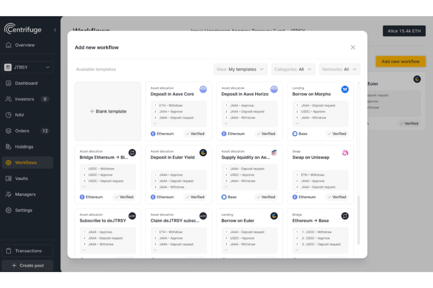Click the Settings gear icon in sidebar

(x=8, y=210)
